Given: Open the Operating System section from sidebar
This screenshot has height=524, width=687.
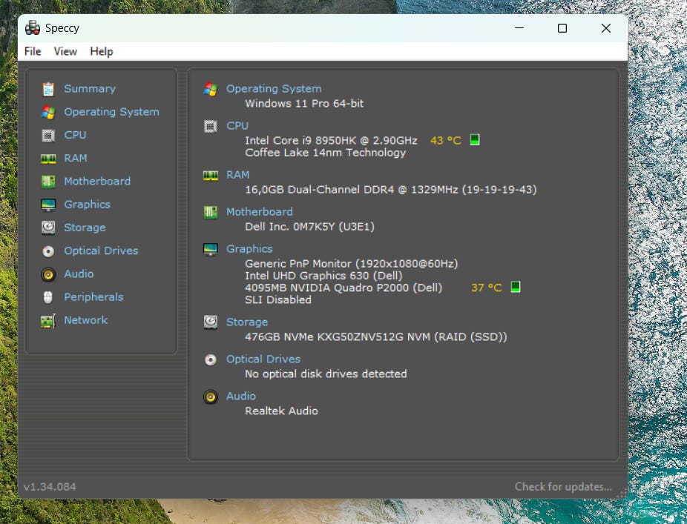Looking at the screenshot, I should click(x=112, y=112).
